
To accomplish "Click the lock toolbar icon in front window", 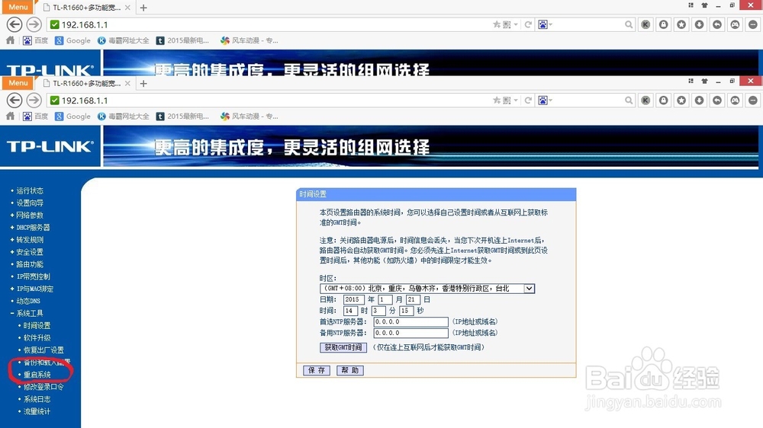I will 664,101.
